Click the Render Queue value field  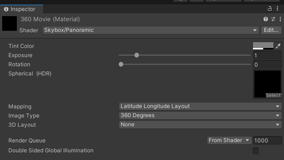click(267, 141)
